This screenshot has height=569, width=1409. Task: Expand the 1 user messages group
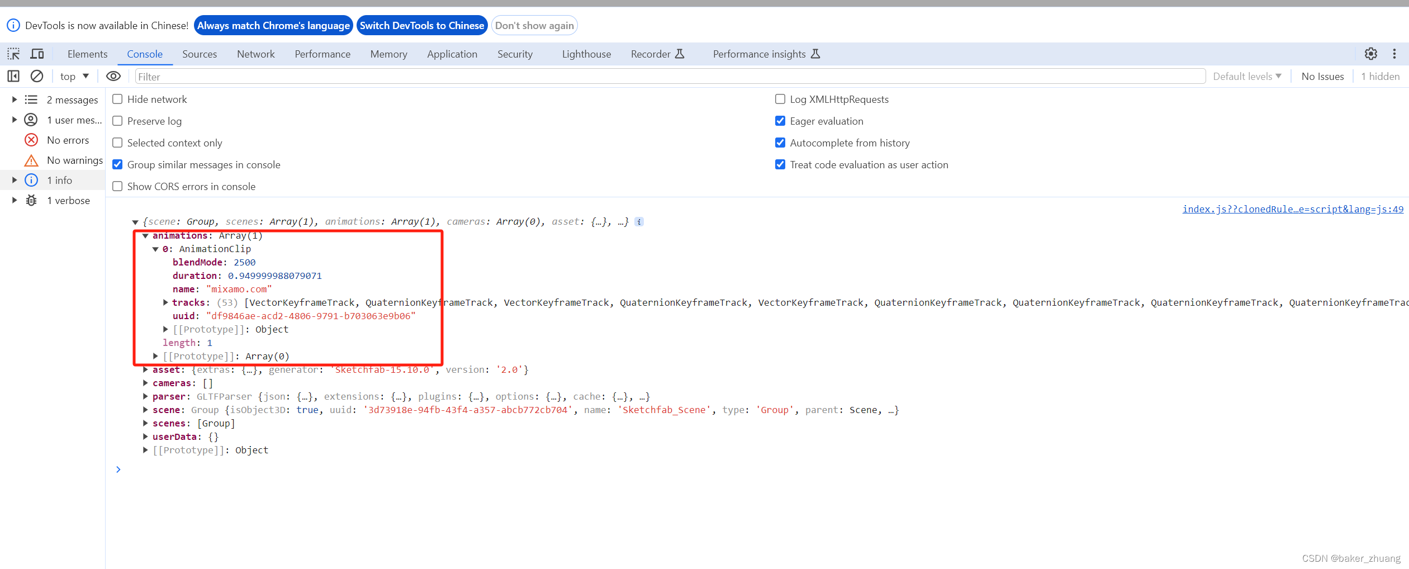15,120
